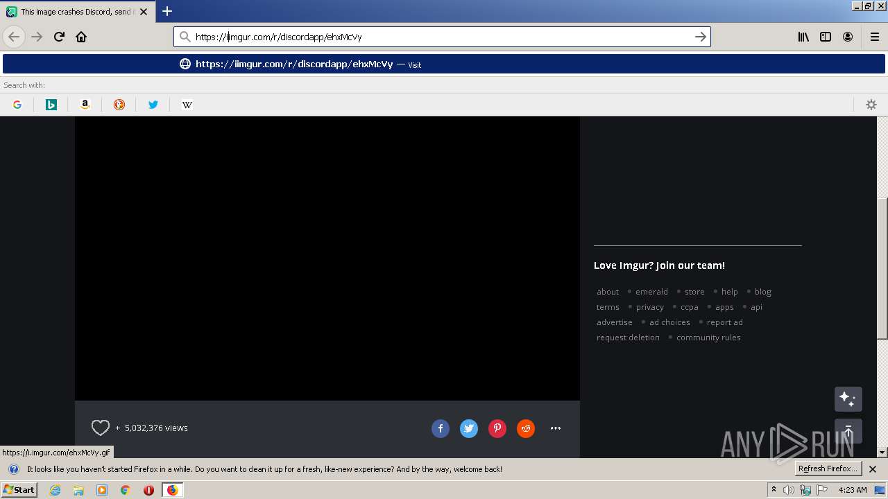Search with Google
888x499 pixels.
[x=17, y=105]
